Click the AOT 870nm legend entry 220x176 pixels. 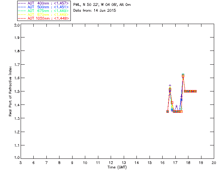tap(43, 14)
